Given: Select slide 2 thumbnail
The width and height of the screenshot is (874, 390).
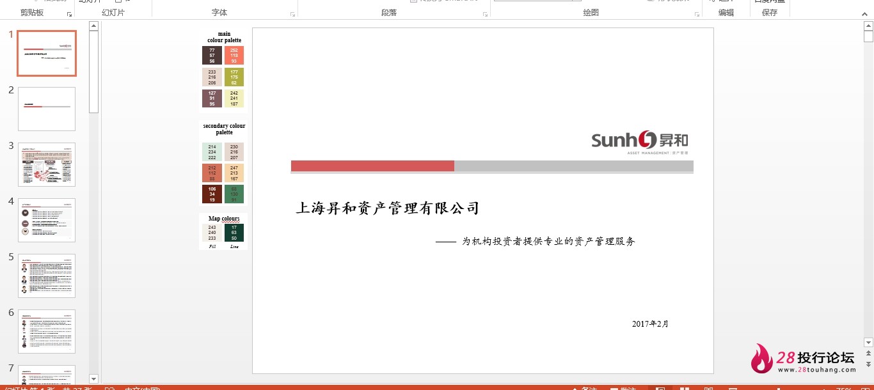Looking at the screenshot, I should pos(47,109).
